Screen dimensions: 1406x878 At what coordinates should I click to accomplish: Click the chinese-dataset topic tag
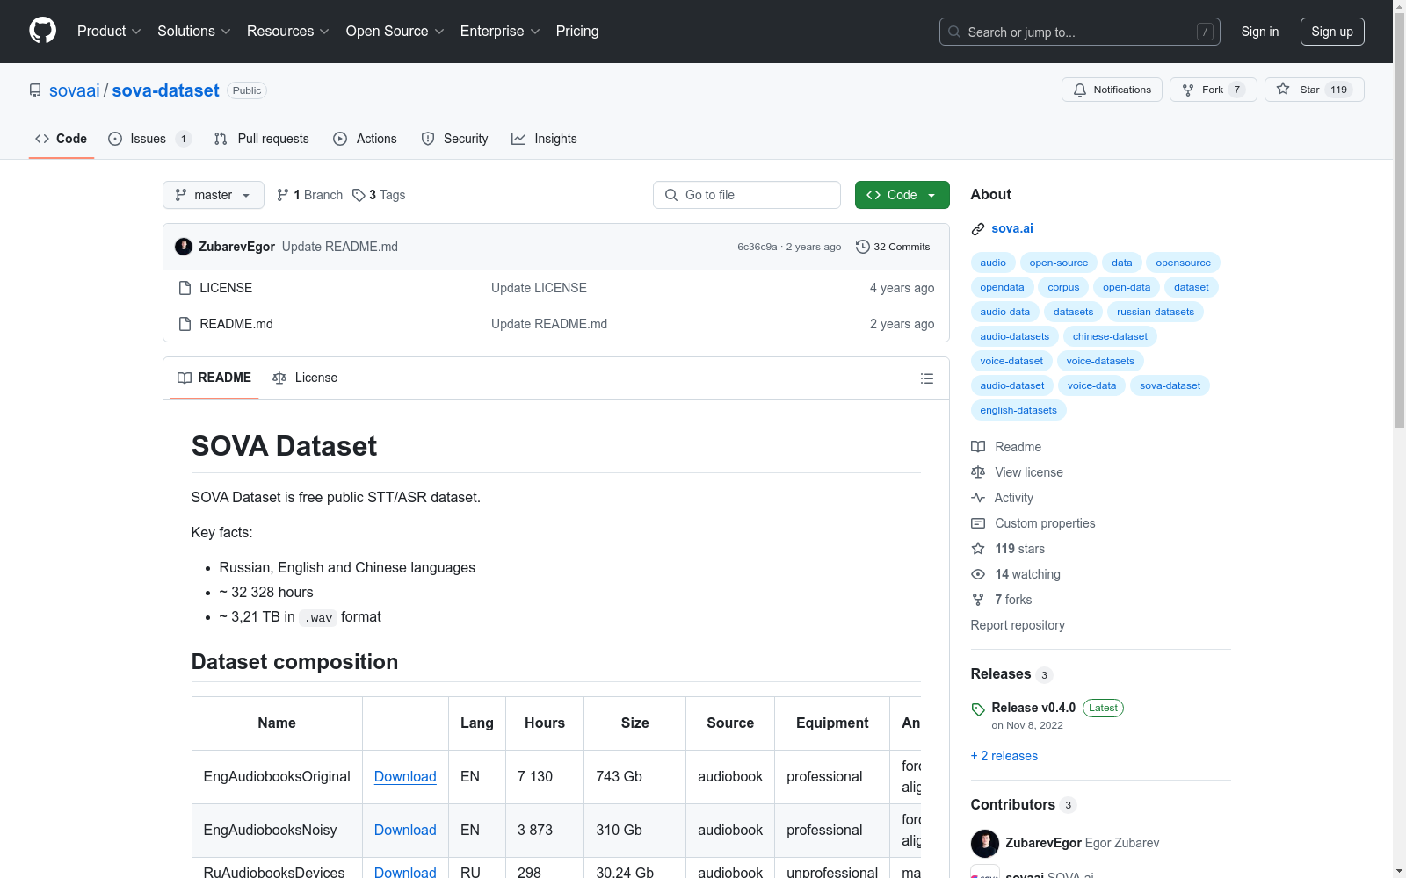pos(1110,336)
